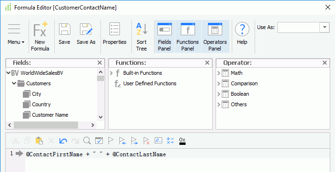Expand the Comparison operators
Screen dimensions: 335x172
coord(218,84)
